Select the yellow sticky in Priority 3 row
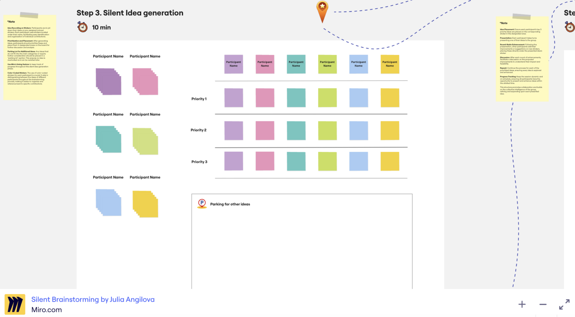This screenshot has height=317, width=575. pos(390,161)
